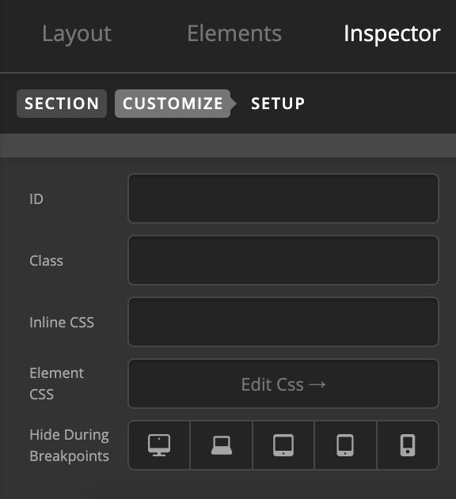Image resolution: width=456 pixels, height=499 pixels.
Task: Select the Inspector tab
Action: pos(392,33)
